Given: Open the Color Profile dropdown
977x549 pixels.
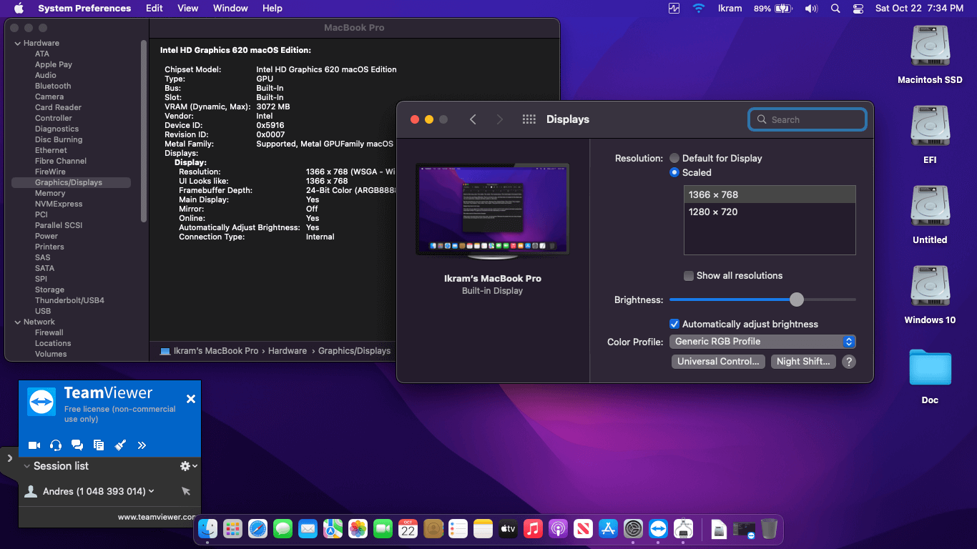Looking at the screenshot, I should click(762, 342).
